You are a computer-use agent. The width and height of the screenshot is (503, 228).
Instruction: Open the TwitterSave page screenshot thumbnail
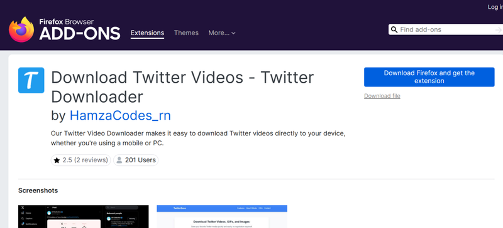click(x=222, y=217)
